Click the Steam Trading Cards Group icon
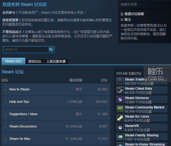This screenshot has width=171, height=146. (120, 81)
